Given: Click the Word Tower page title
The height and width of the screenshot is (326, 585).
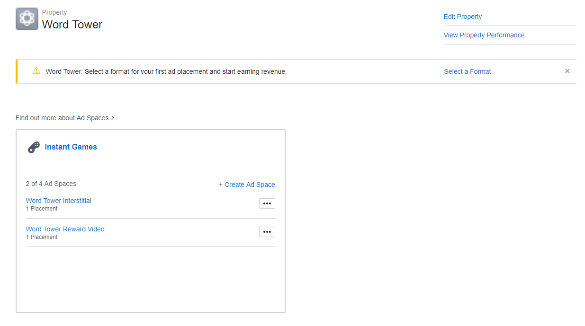Looking at the screenshot, I should 72,25.
